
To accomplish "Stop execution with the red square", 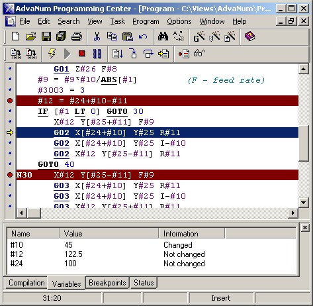I will point(82,54).
